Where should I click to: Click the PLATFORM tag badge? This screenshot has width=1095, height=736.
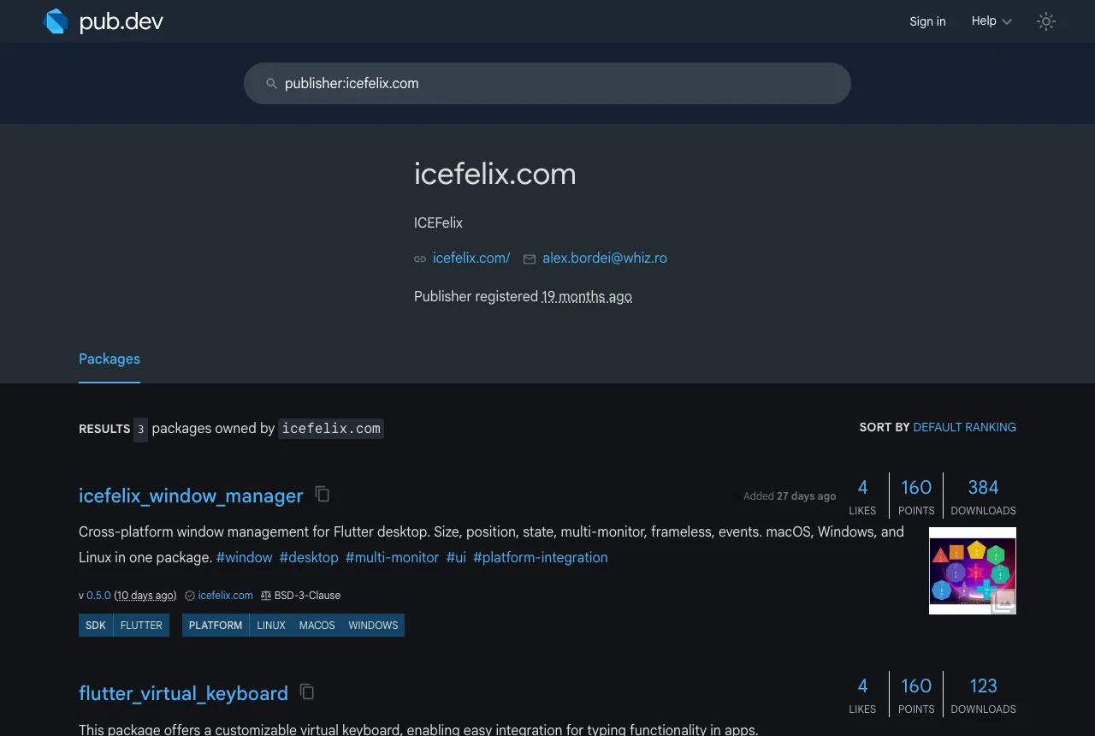(216, 626)
